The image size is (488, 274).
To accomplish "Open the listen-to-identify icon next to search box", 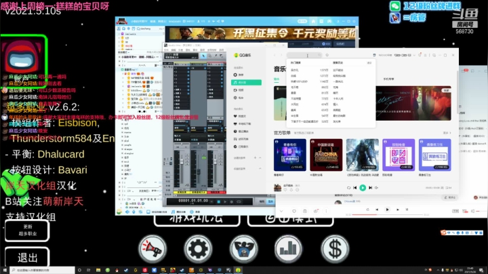I will pos(327,55).
